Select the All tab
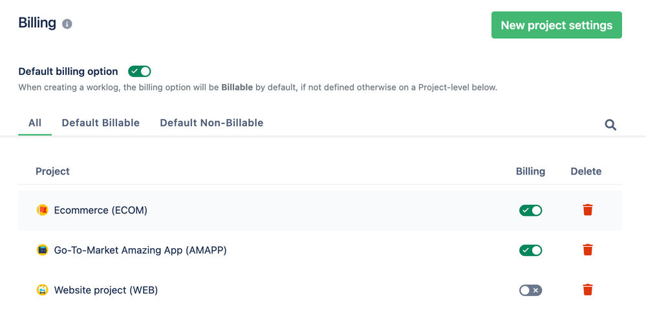 [x=35, y=123]
